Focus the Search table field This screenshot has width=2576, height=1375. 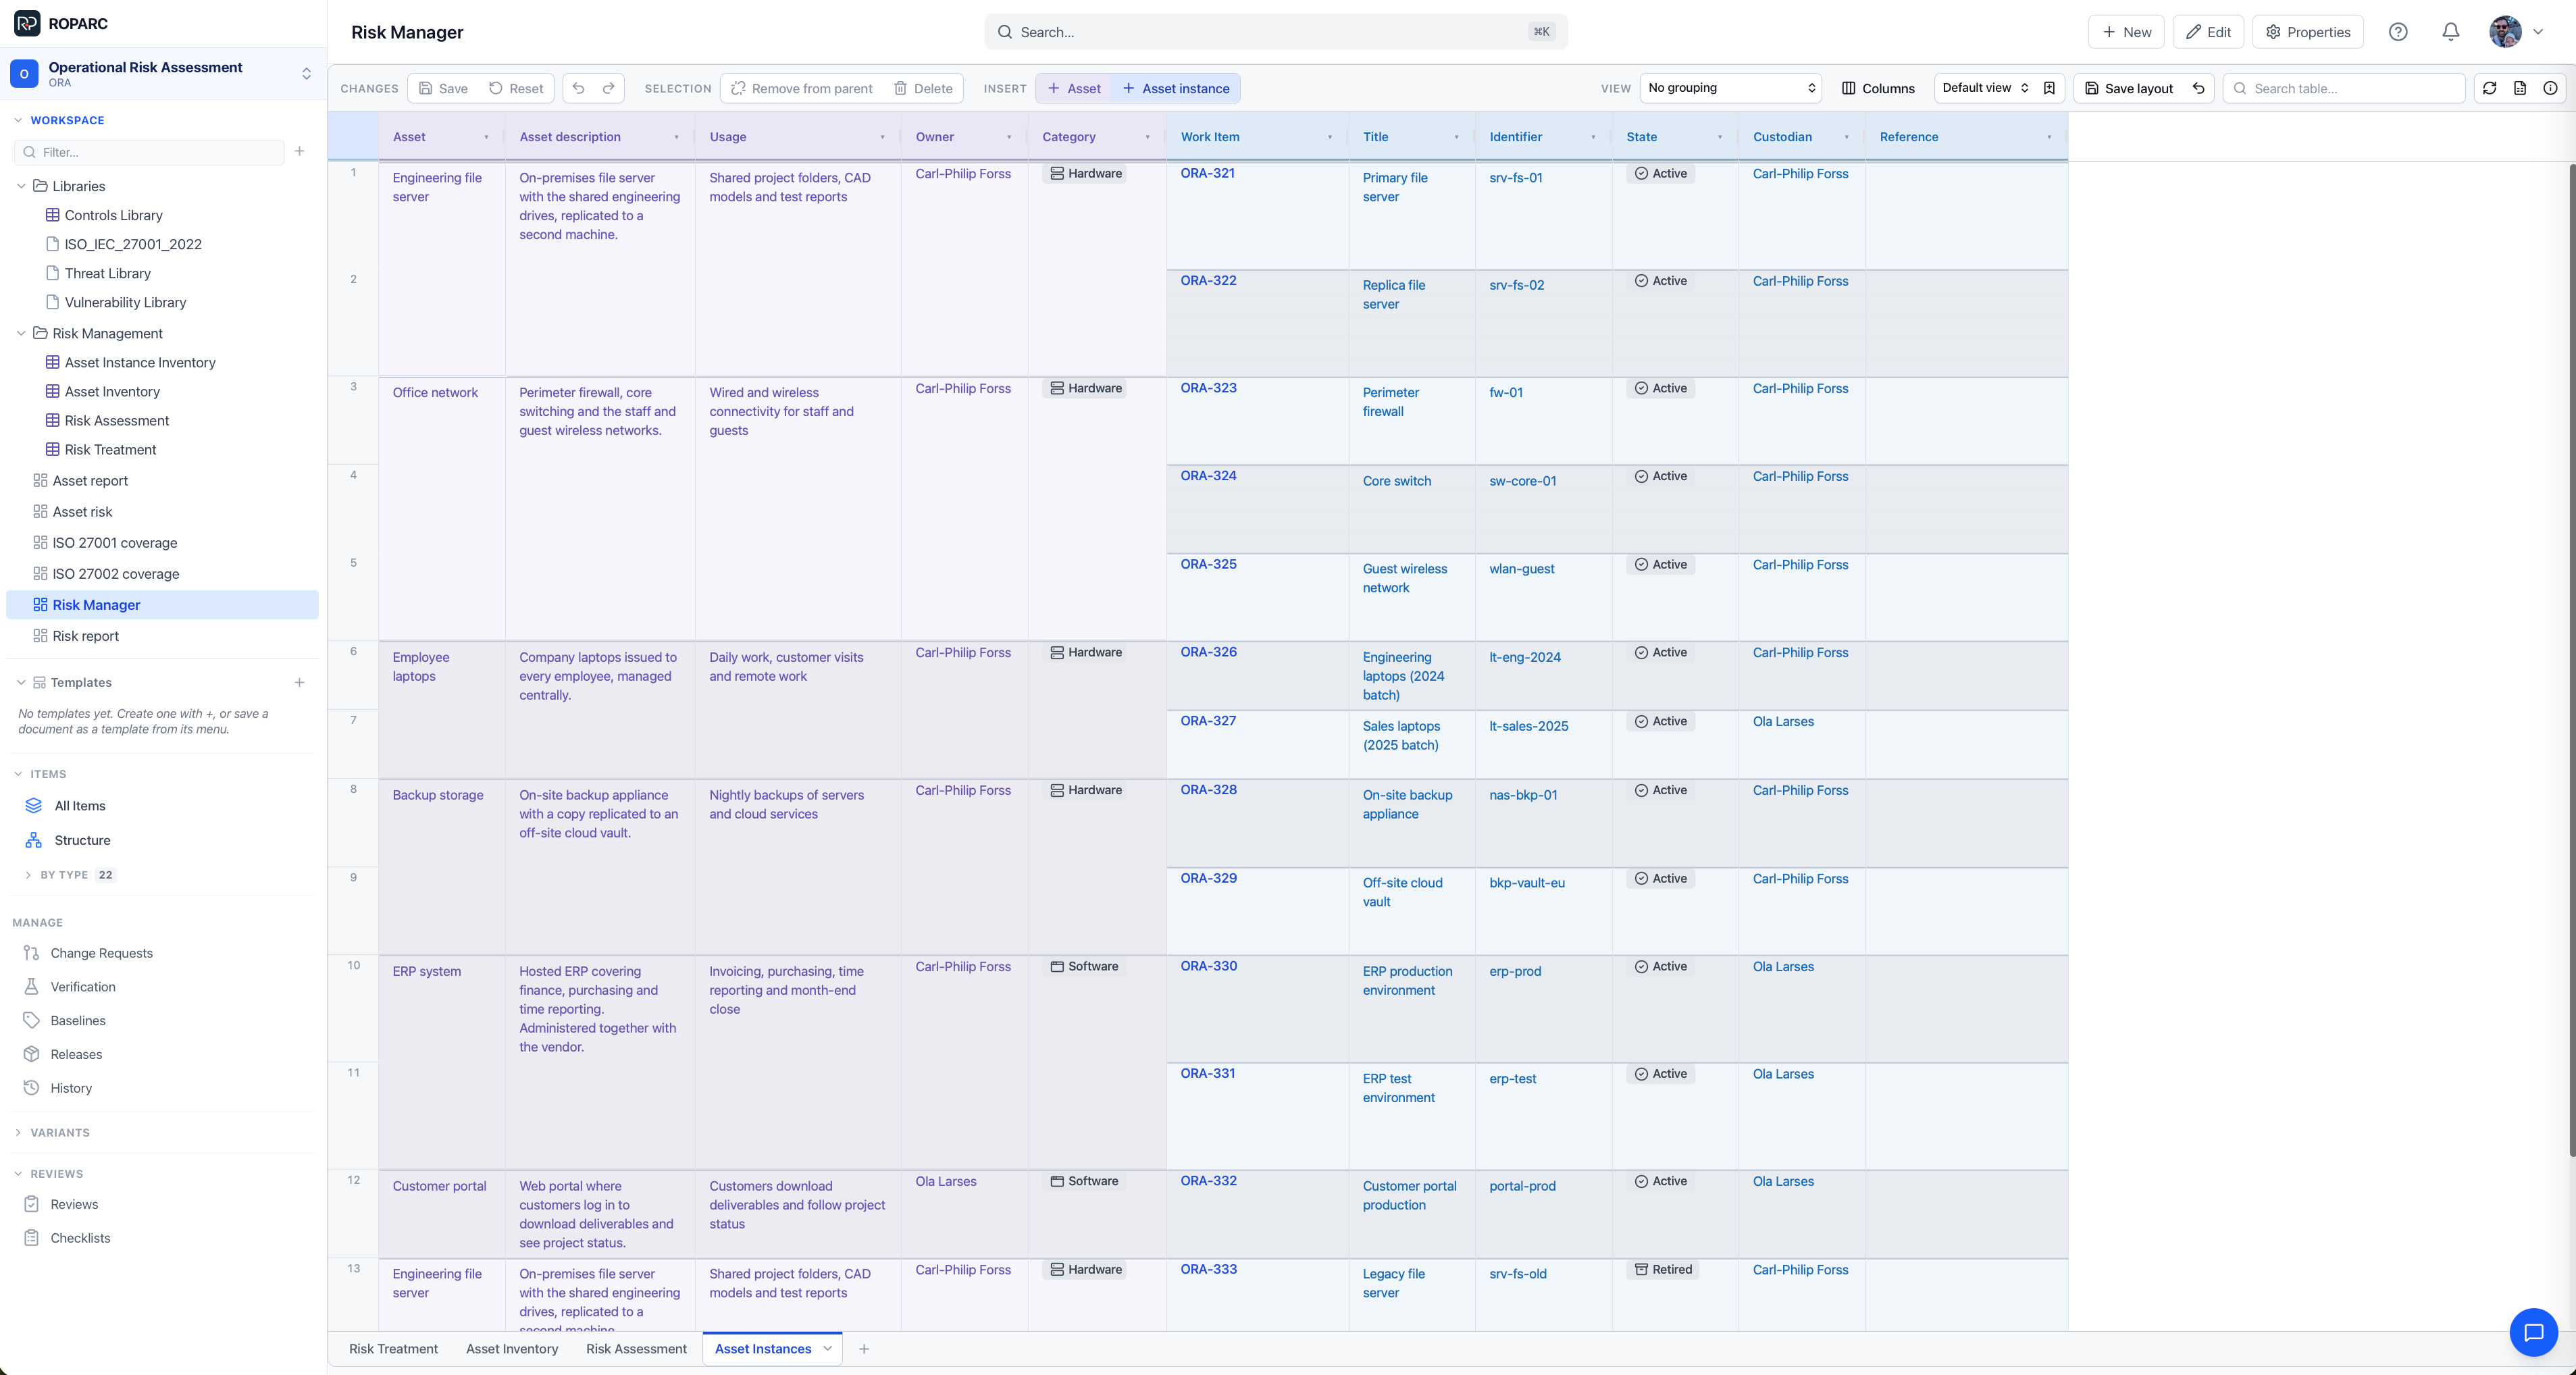click(x=2344, y=88)
